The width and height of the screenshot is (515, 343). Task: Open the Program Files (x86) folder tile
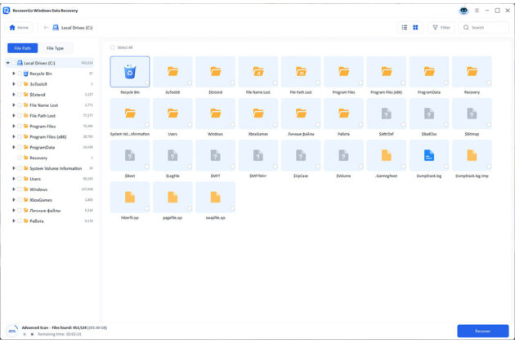386,72
